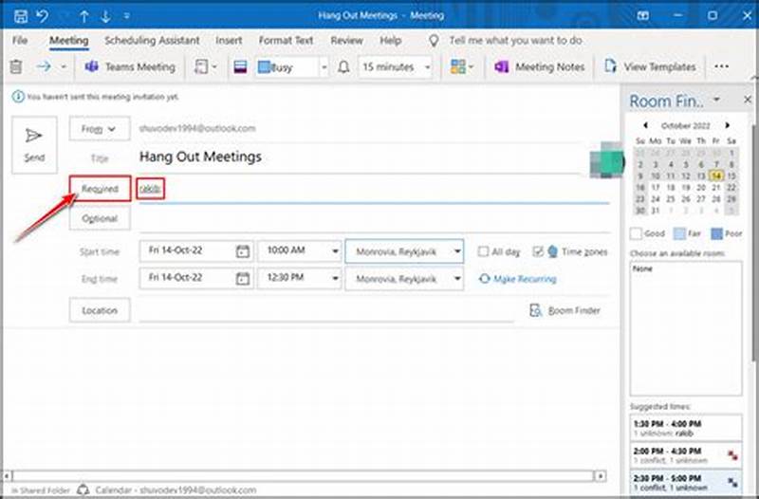Delete the meeting with trash icon

tap(16, 66)
